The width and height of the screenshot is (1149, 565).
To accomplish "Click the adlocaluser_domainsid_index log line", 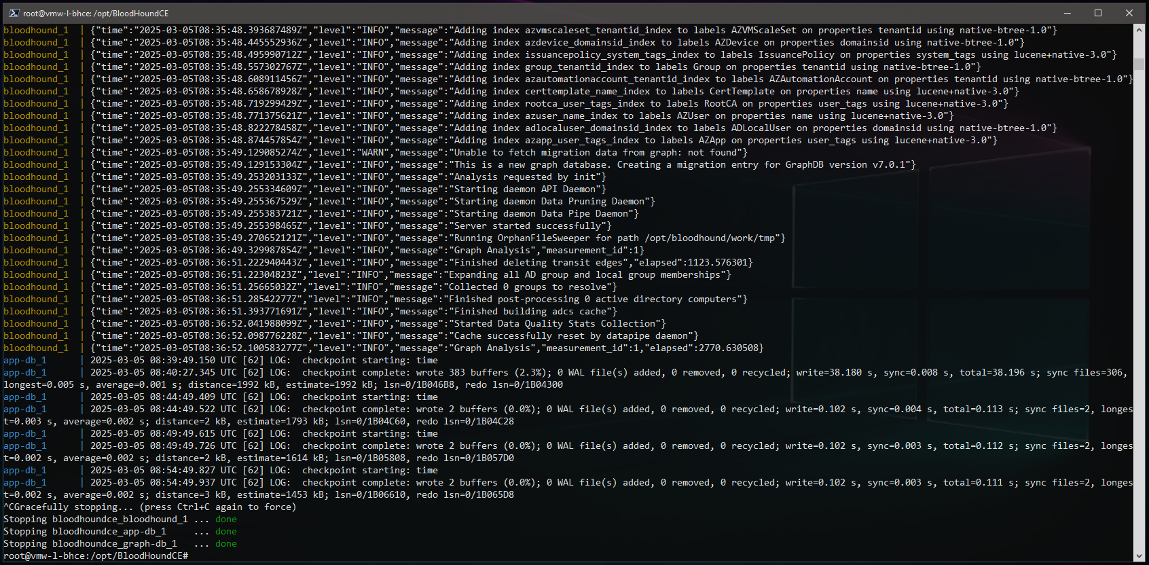I will tap(530, 128).
